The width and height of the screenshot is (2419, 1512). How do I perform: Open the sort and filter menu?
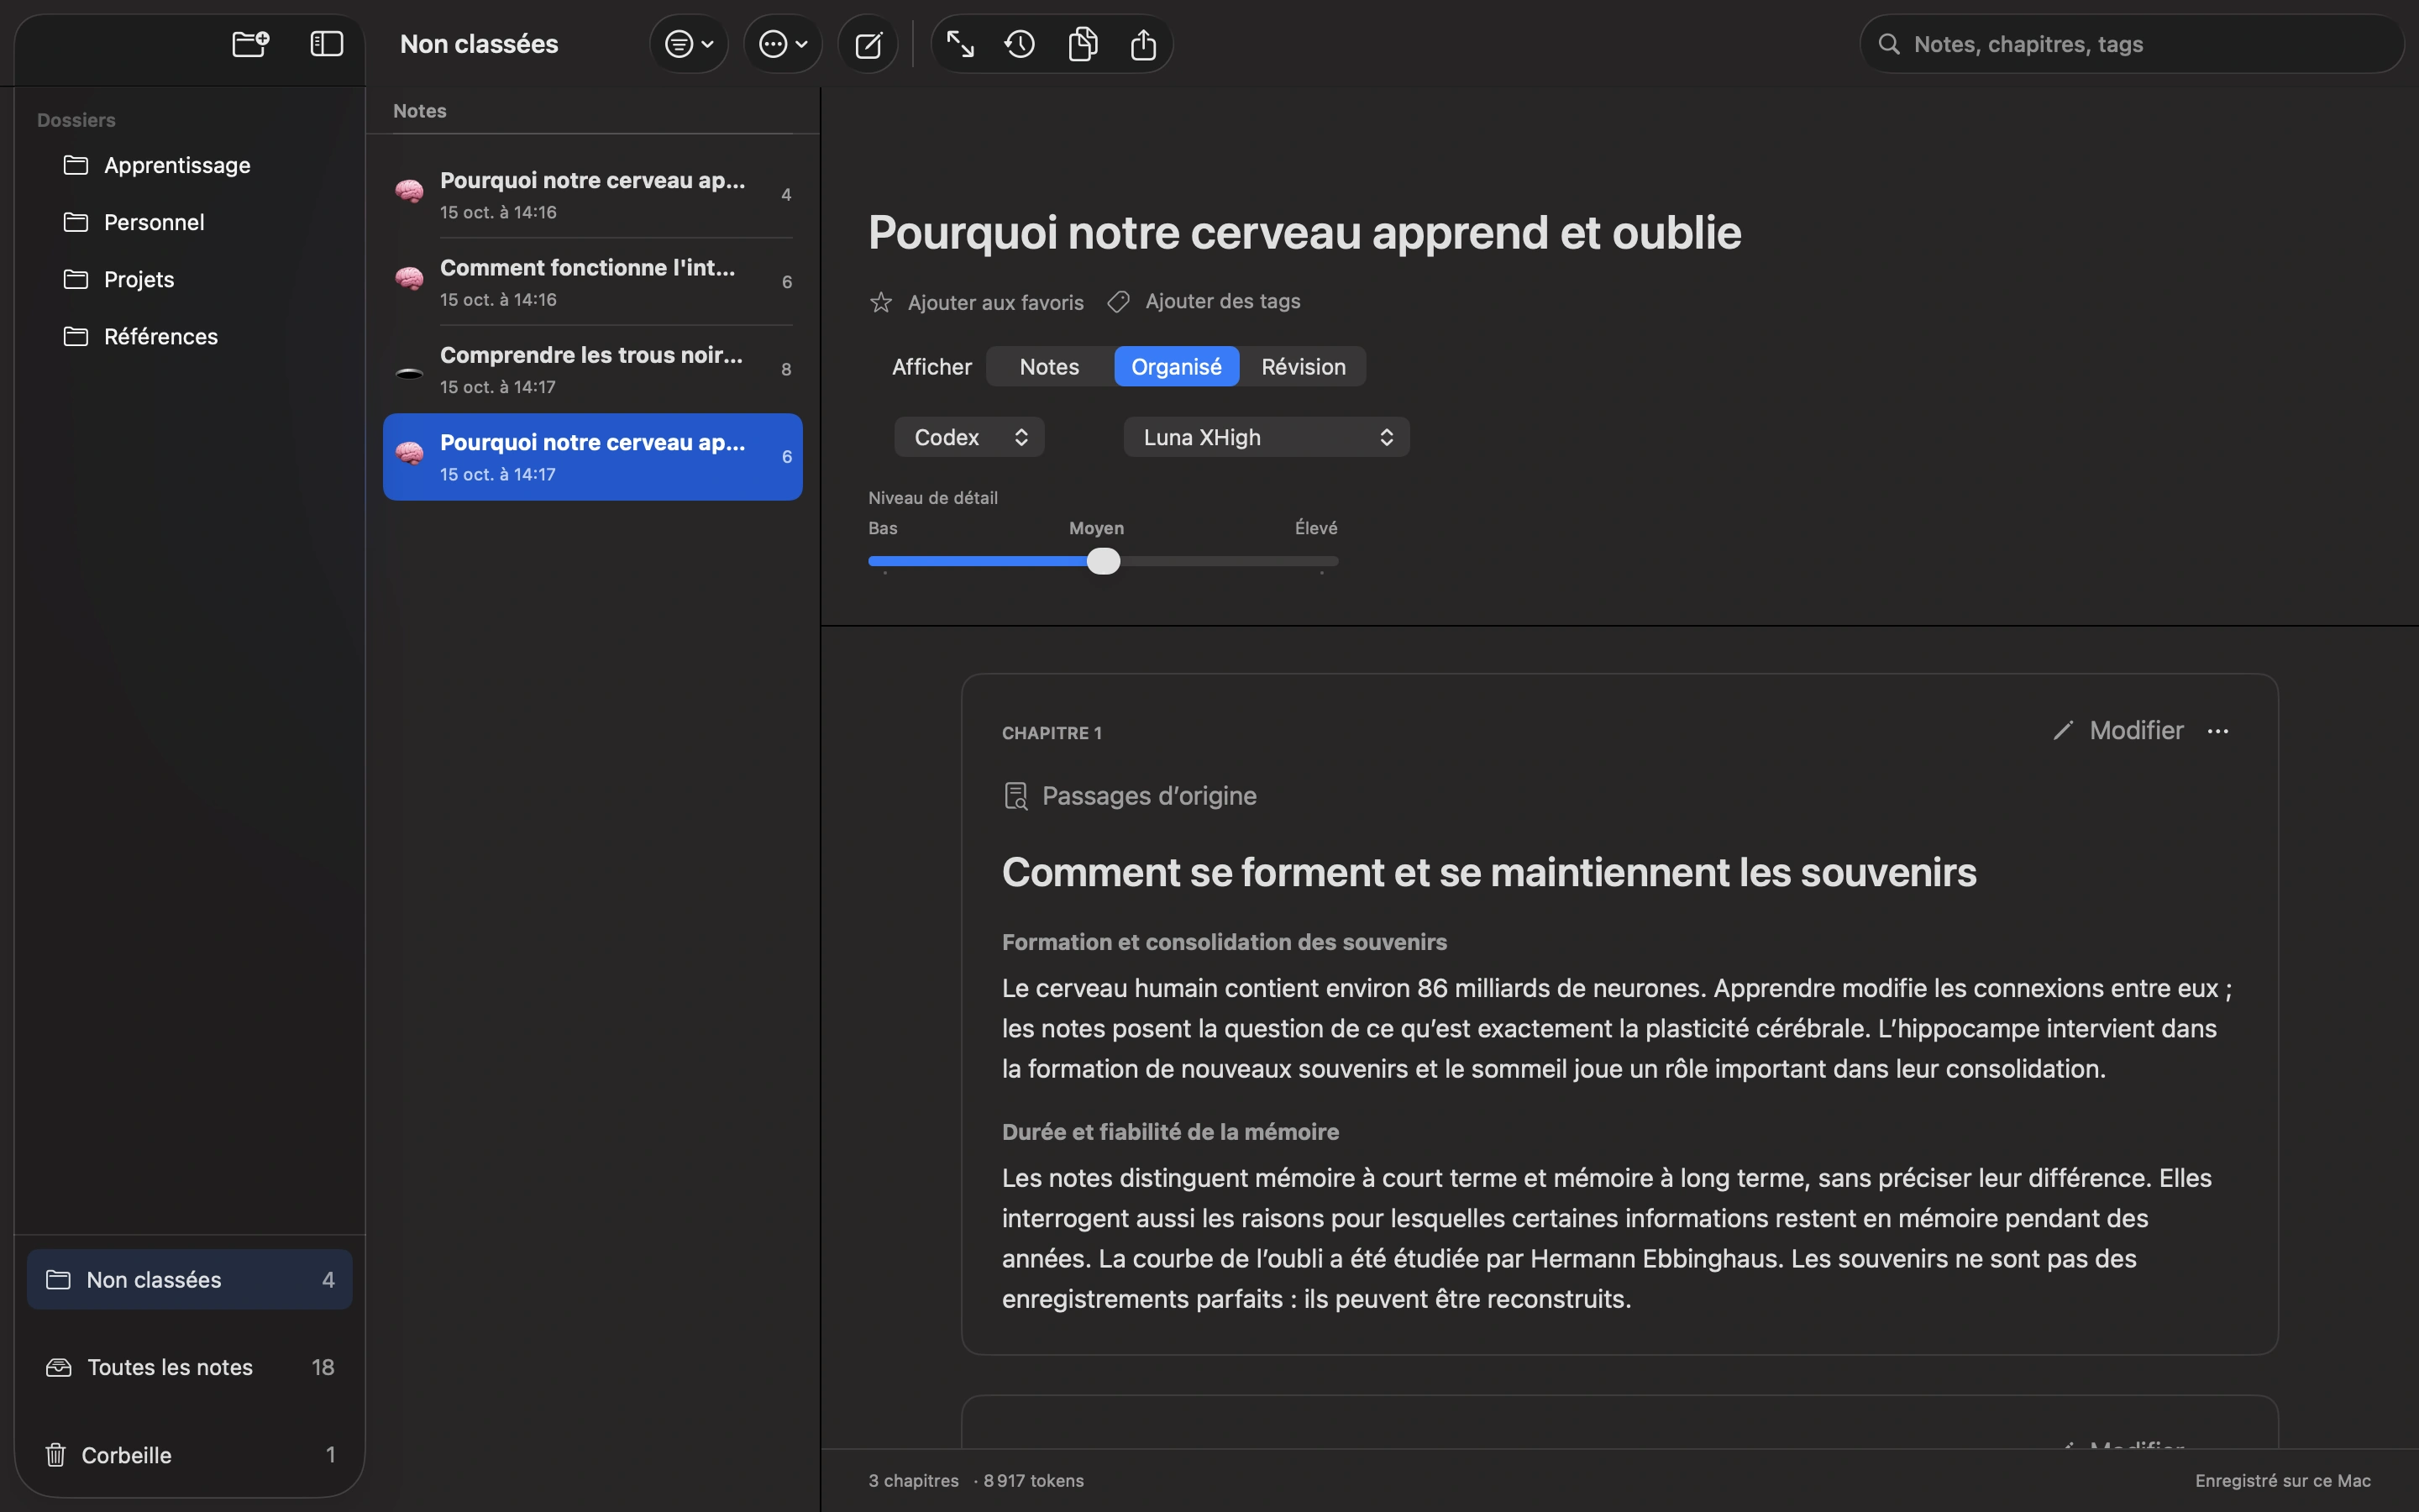(689, 44)
